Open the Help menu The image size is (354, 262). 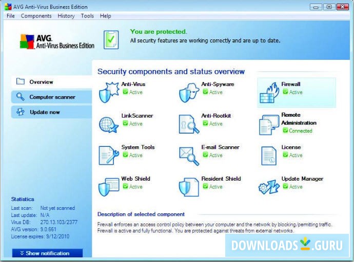[106, 16]
